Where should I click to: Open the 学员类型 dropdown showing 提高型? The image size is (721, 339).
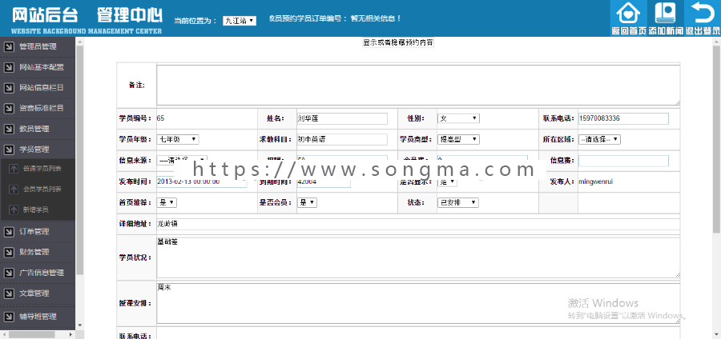(x=458, y=139)
